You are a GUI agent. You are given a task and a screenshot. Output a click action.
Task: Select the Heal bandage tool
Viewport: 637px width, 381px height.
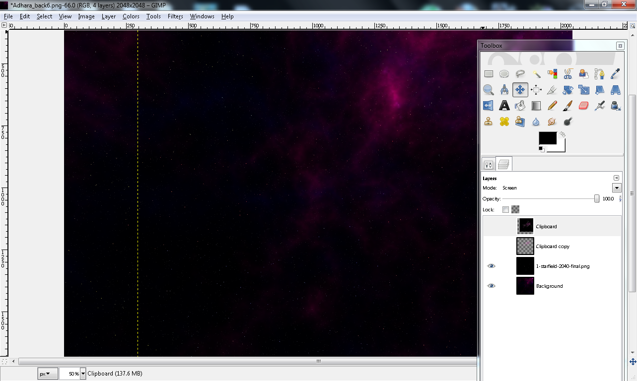point(504,122)
